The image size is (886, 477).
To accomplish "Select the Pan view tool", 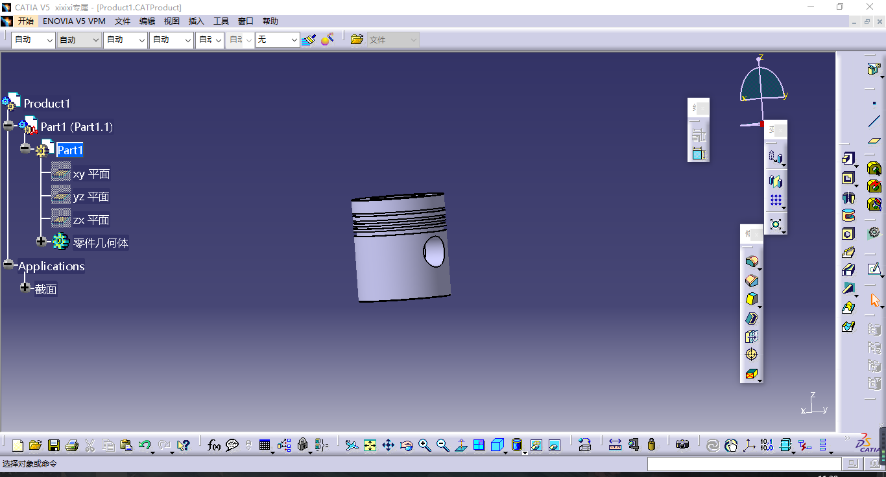I will pos(388,445).
